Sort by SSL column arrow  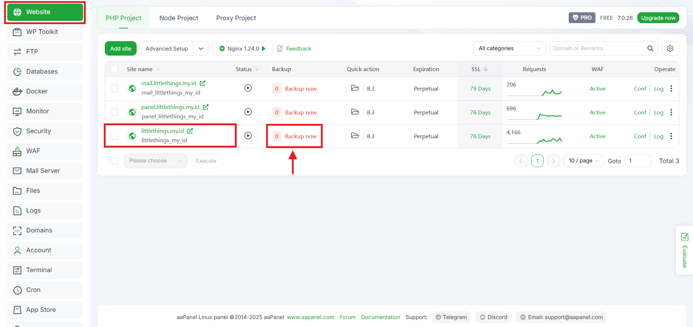click(x=486, y=69)
